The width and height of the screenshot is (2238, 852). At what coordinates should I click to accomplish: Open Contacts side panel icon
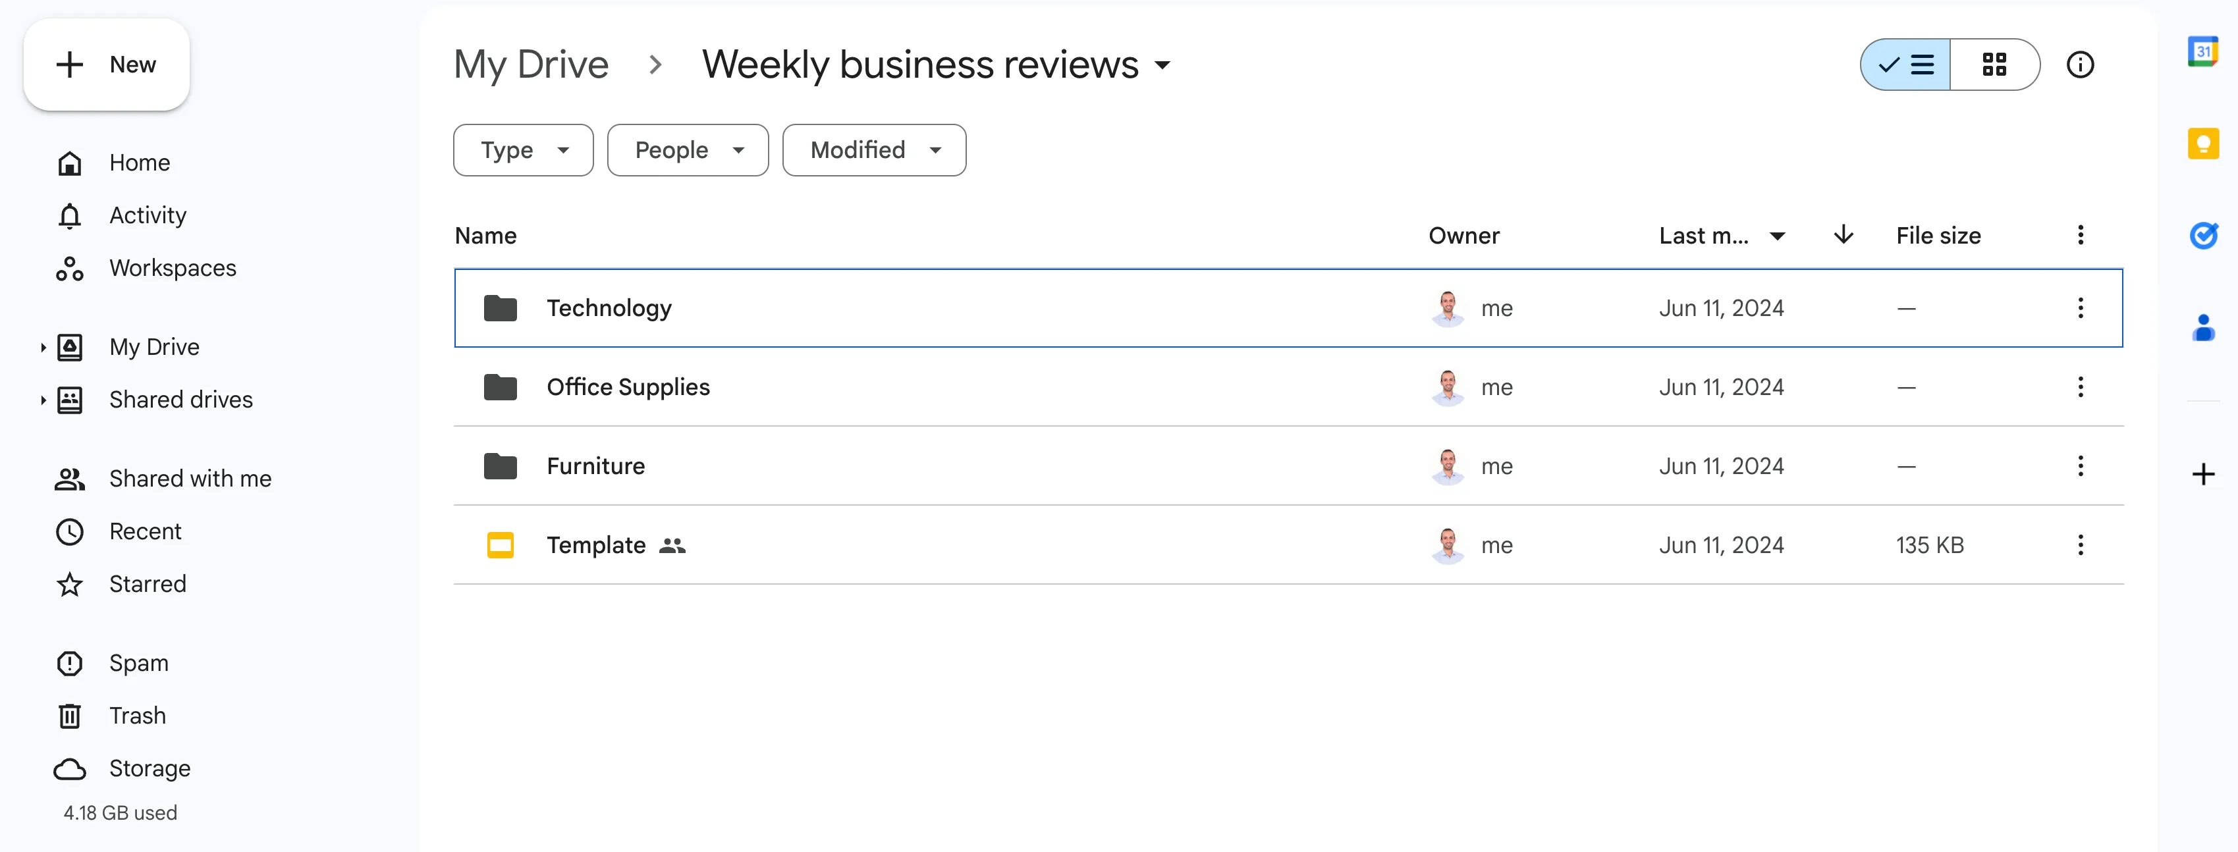click(x=2202, y=327)
